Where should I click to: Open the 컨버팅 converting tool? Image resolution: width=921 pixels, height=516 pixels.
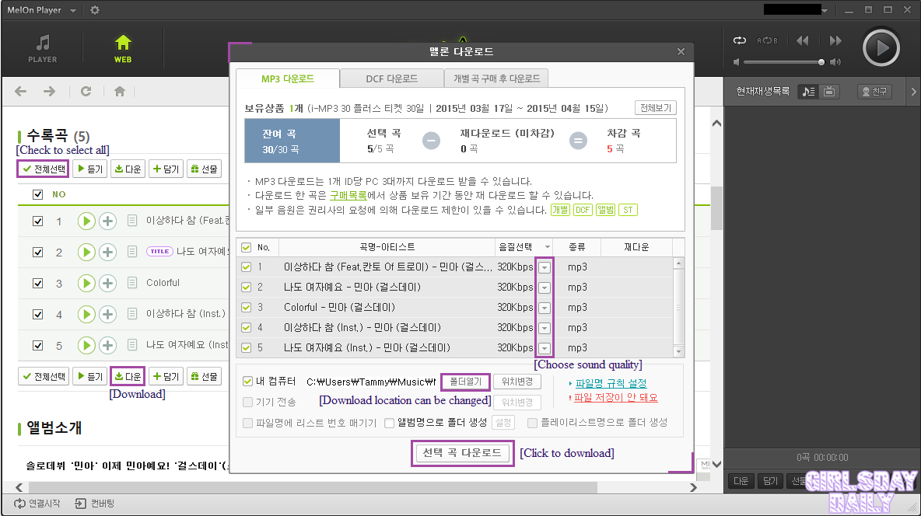click(95, 504)
